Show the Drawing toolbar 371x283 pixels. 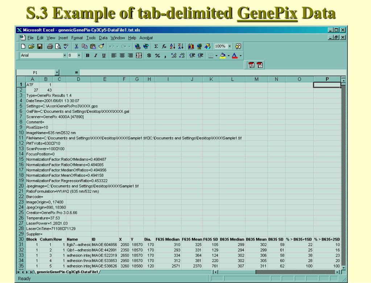(207, 46)
